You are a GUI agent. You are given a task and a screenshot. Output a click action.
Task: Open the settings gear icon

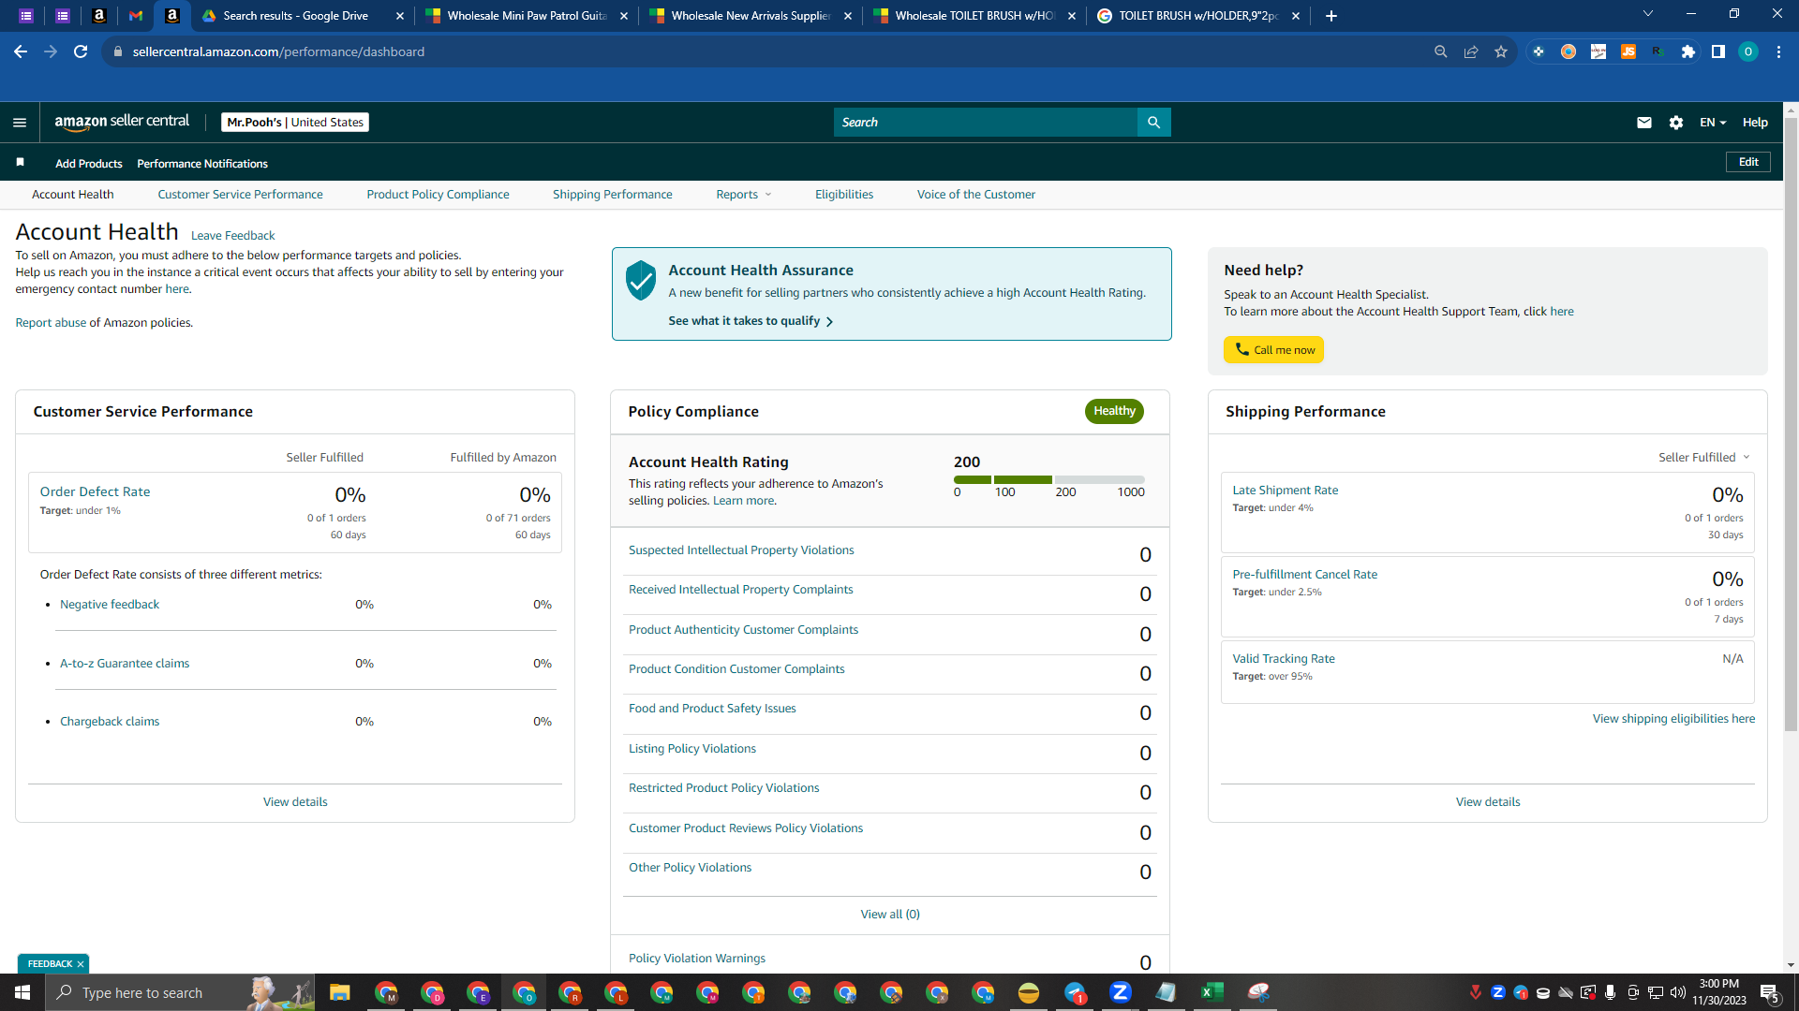[x=1676, y=123]
